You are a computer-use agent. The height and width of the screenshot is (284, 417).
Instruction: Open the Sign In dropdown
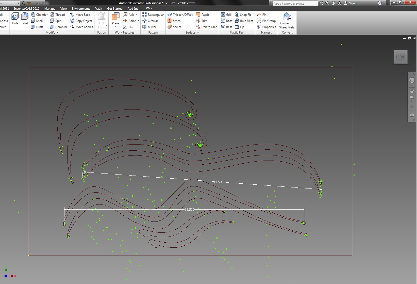pyautogui.click(x=372, y=3)
